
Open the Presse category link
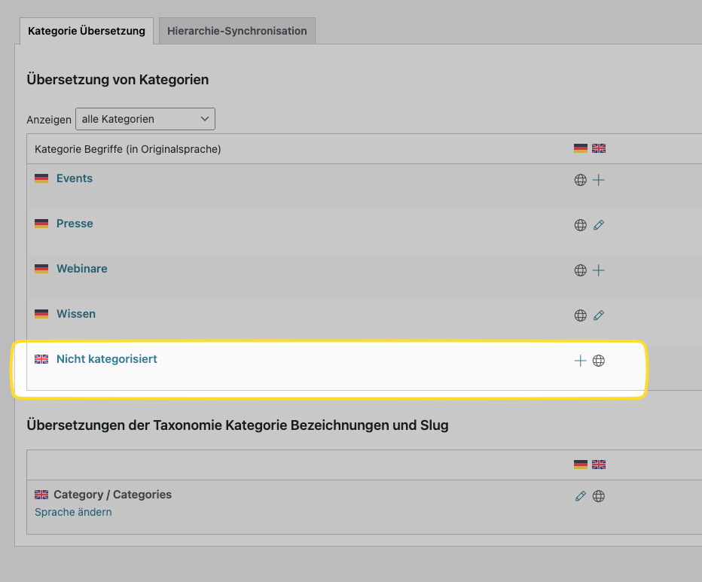click(x=75, y=224)
